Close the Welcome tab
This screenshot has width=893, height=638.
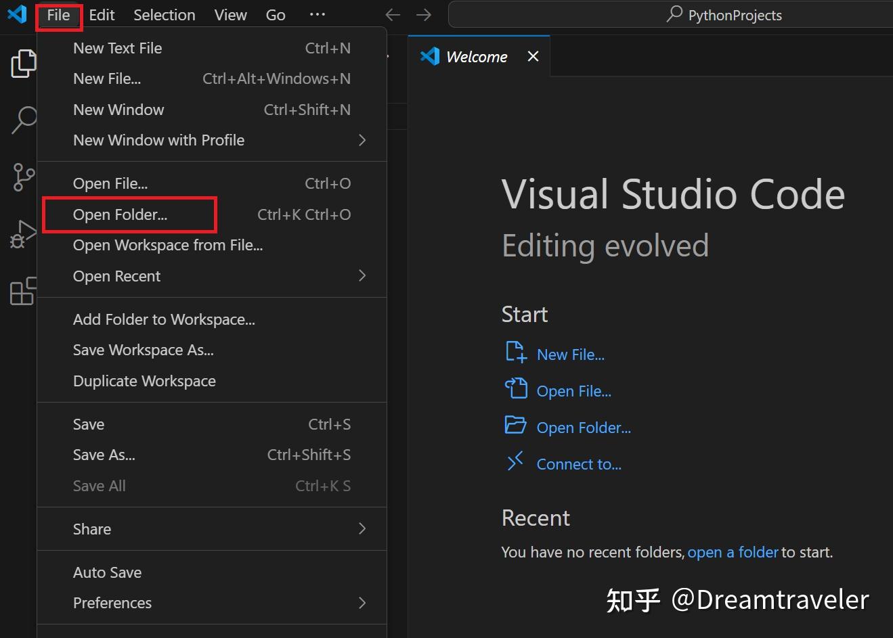(x=533, y=56)
